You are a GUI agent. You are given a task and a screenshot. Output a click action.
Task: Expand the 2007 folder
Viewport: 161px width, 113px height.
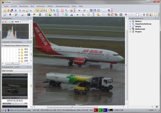pos(19,58)
